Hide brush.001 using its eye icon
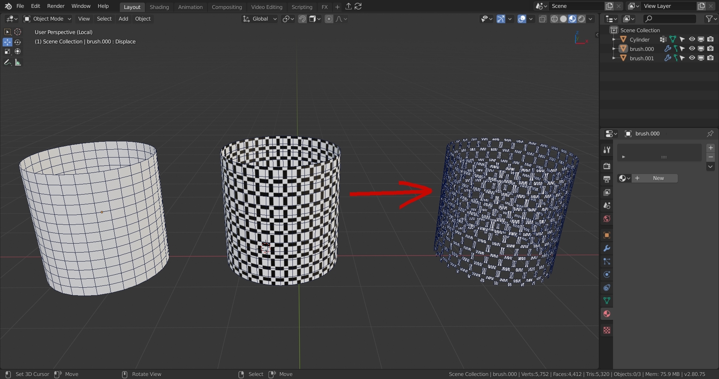 pyautogui.click(x=692, y=58)
